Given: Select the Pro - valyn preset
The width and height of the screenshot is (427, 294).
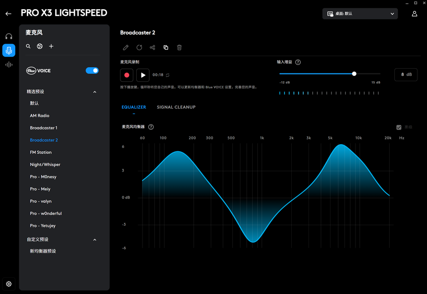Looking at the screenshot, I should (41, 201).
